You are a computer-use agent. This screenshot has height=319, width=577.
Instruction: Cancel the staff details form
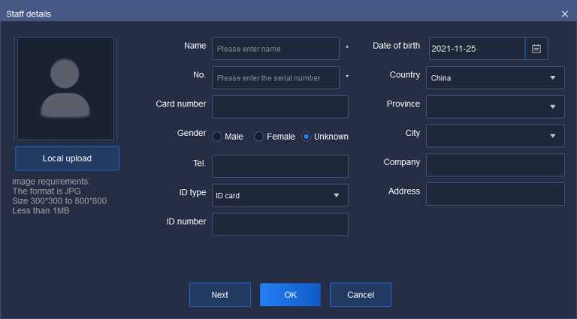coord(361,295)
